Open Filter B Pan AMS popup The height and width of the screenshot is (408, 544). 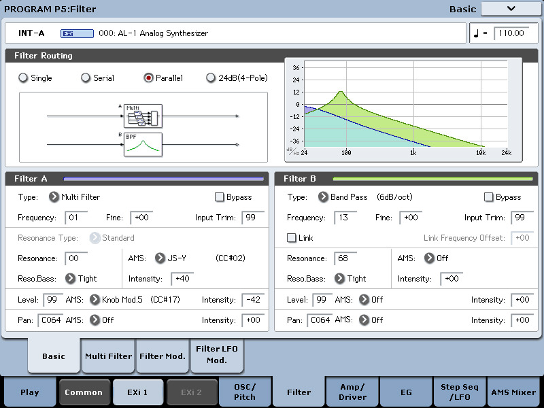pyautogui.click(x=364, y=320)
